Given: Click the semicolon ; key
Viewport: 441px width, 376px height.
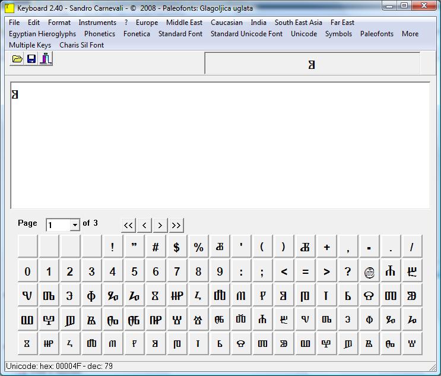Looking at the screenshot, I should 262,271.
